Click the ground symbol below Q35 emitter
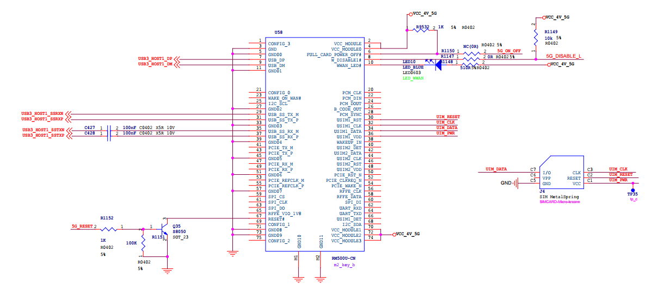This screenshot has width=645, height=288. click(167, 271)
